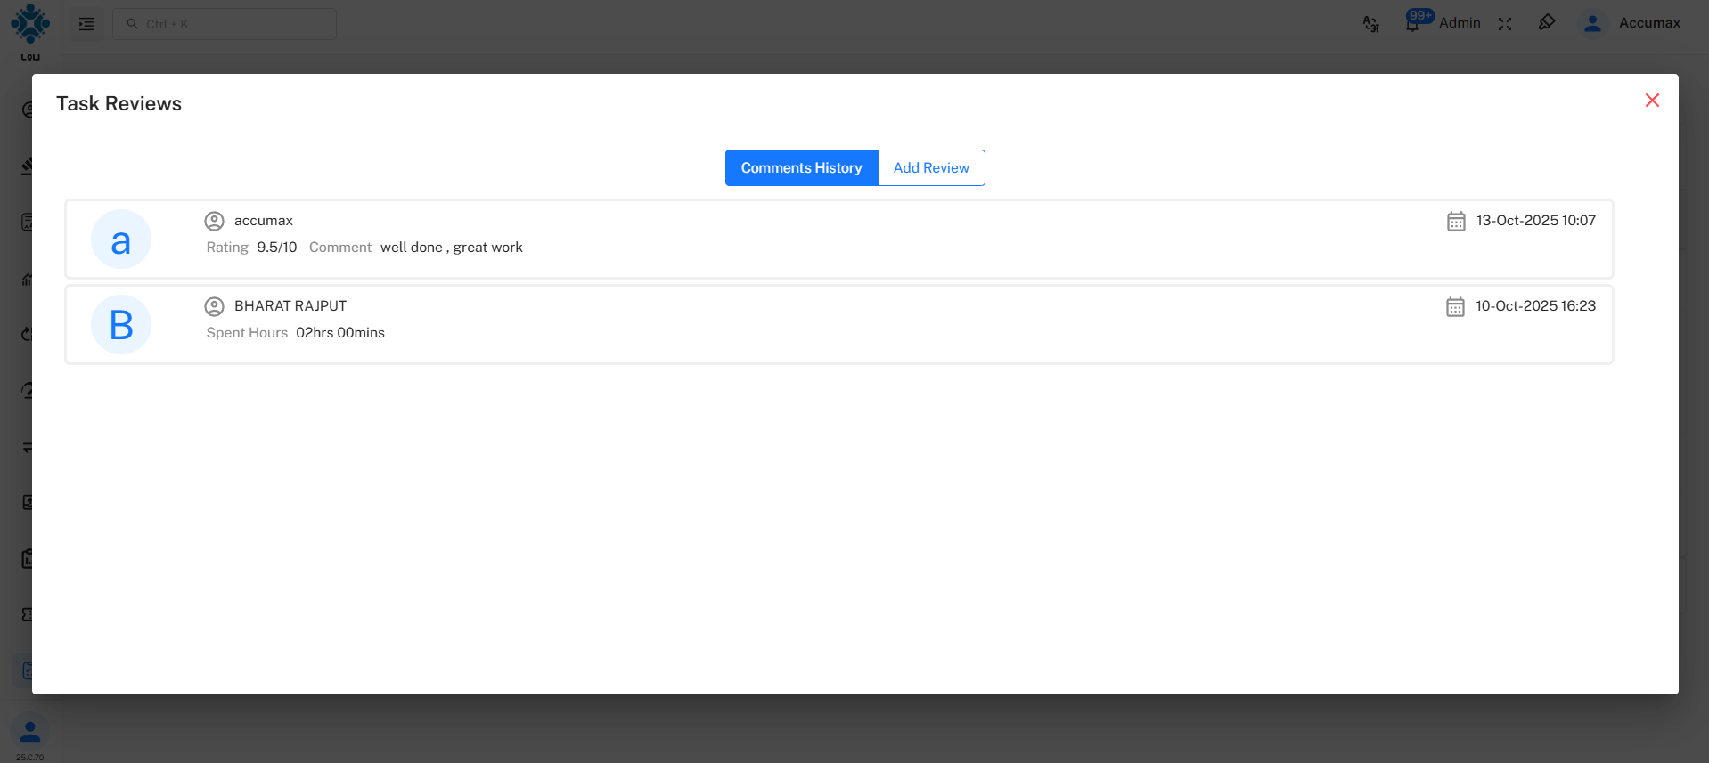Click comment text 'well done , great work'
1709x763 pixels.
[x=452, y=248]
